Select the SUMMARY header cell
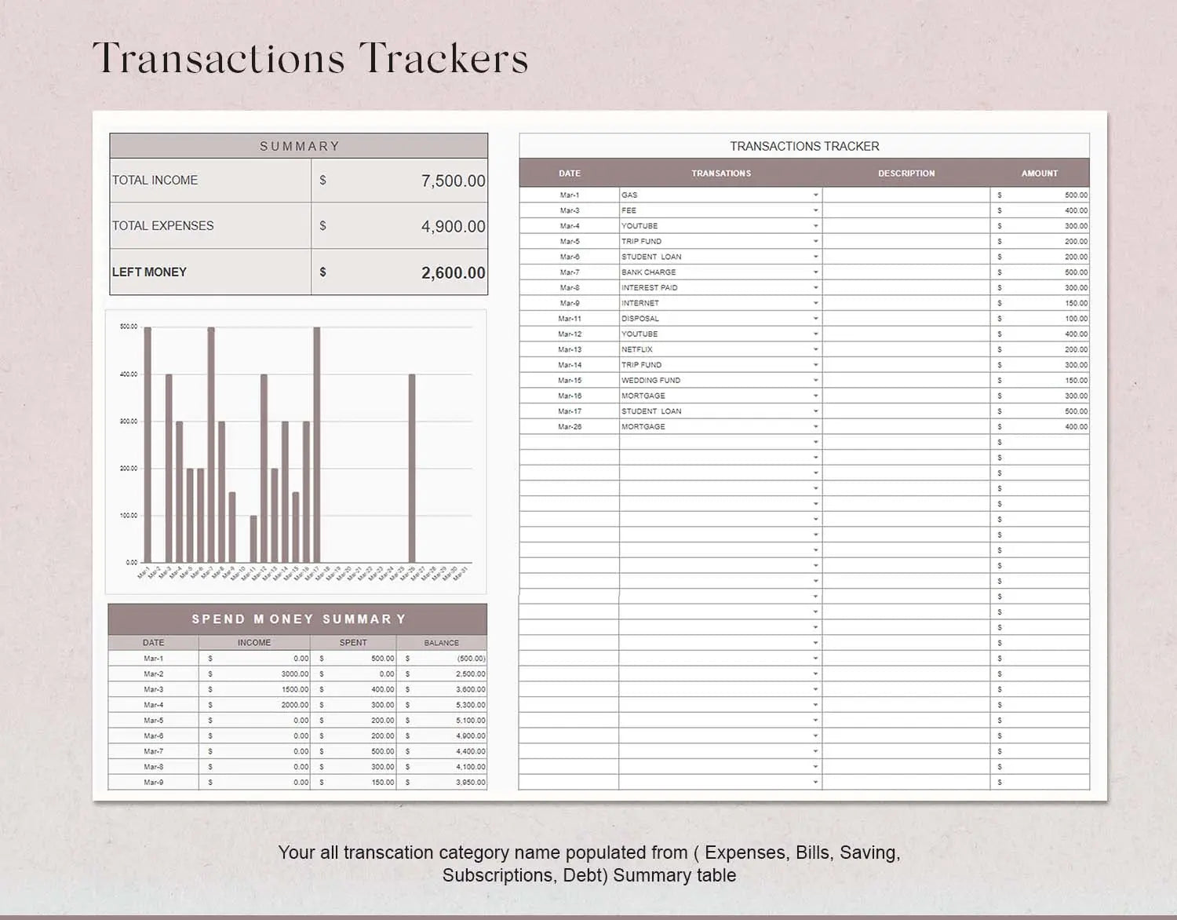Screen dimensions: 1177x920 [x=299, y=146]
